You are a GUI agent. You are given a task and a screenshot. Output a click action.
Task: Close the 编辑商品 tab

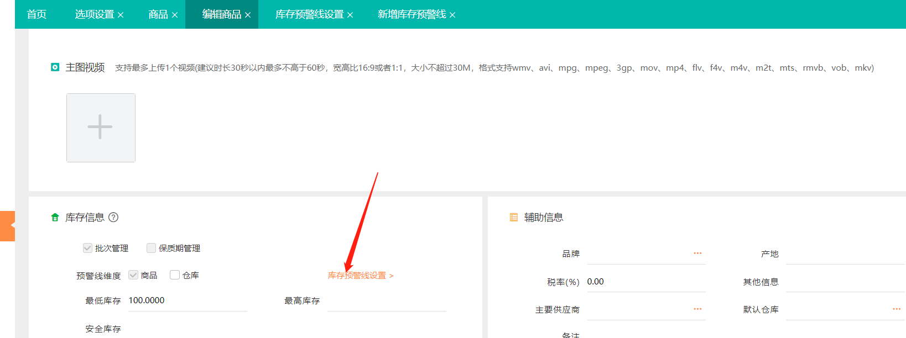coord(248,15)
